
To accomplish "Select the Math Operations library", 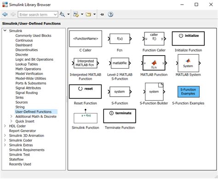I will click(x=28, y=69).
